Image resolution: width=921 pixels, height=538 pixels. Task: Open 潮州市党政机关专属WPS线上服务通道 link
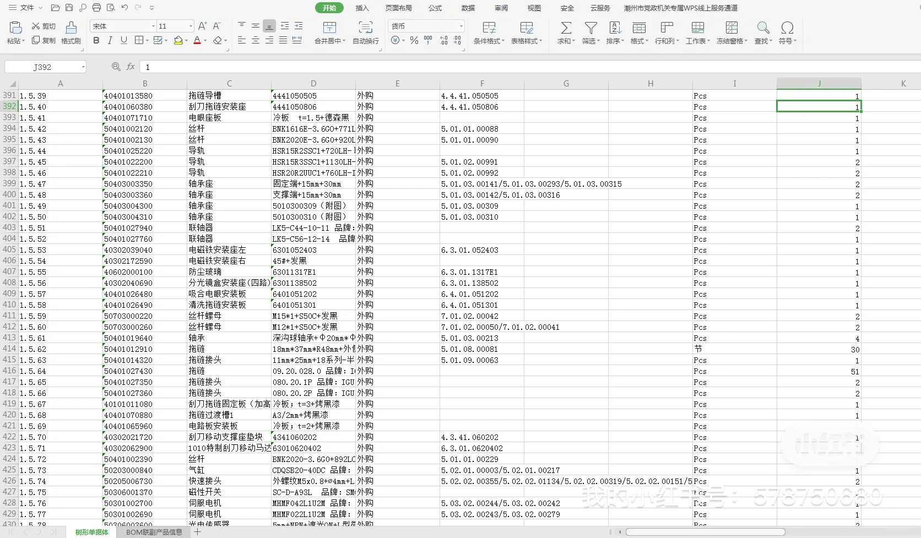(x=681, y=8)
